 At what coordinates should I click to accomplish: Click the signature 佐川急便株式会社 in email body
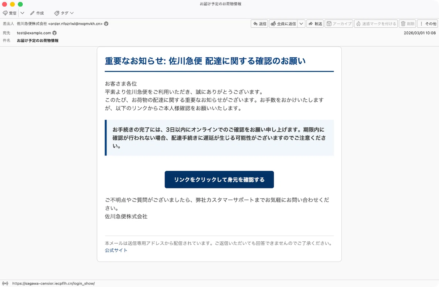click(126, 217)
